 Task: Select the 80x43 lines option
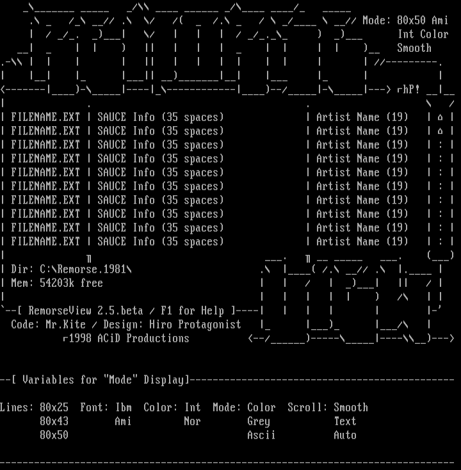(x=54, y=421)
